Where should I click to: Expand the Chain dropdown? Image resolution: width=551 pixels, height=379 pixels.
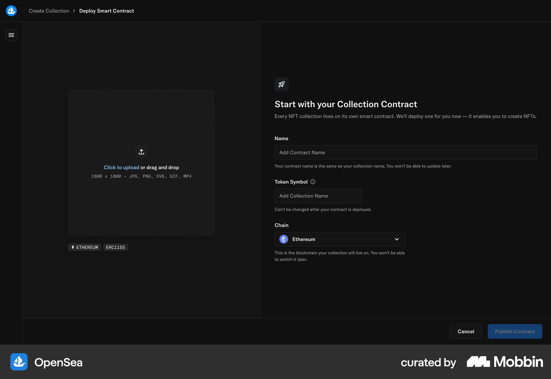click(x=340, y=239)
